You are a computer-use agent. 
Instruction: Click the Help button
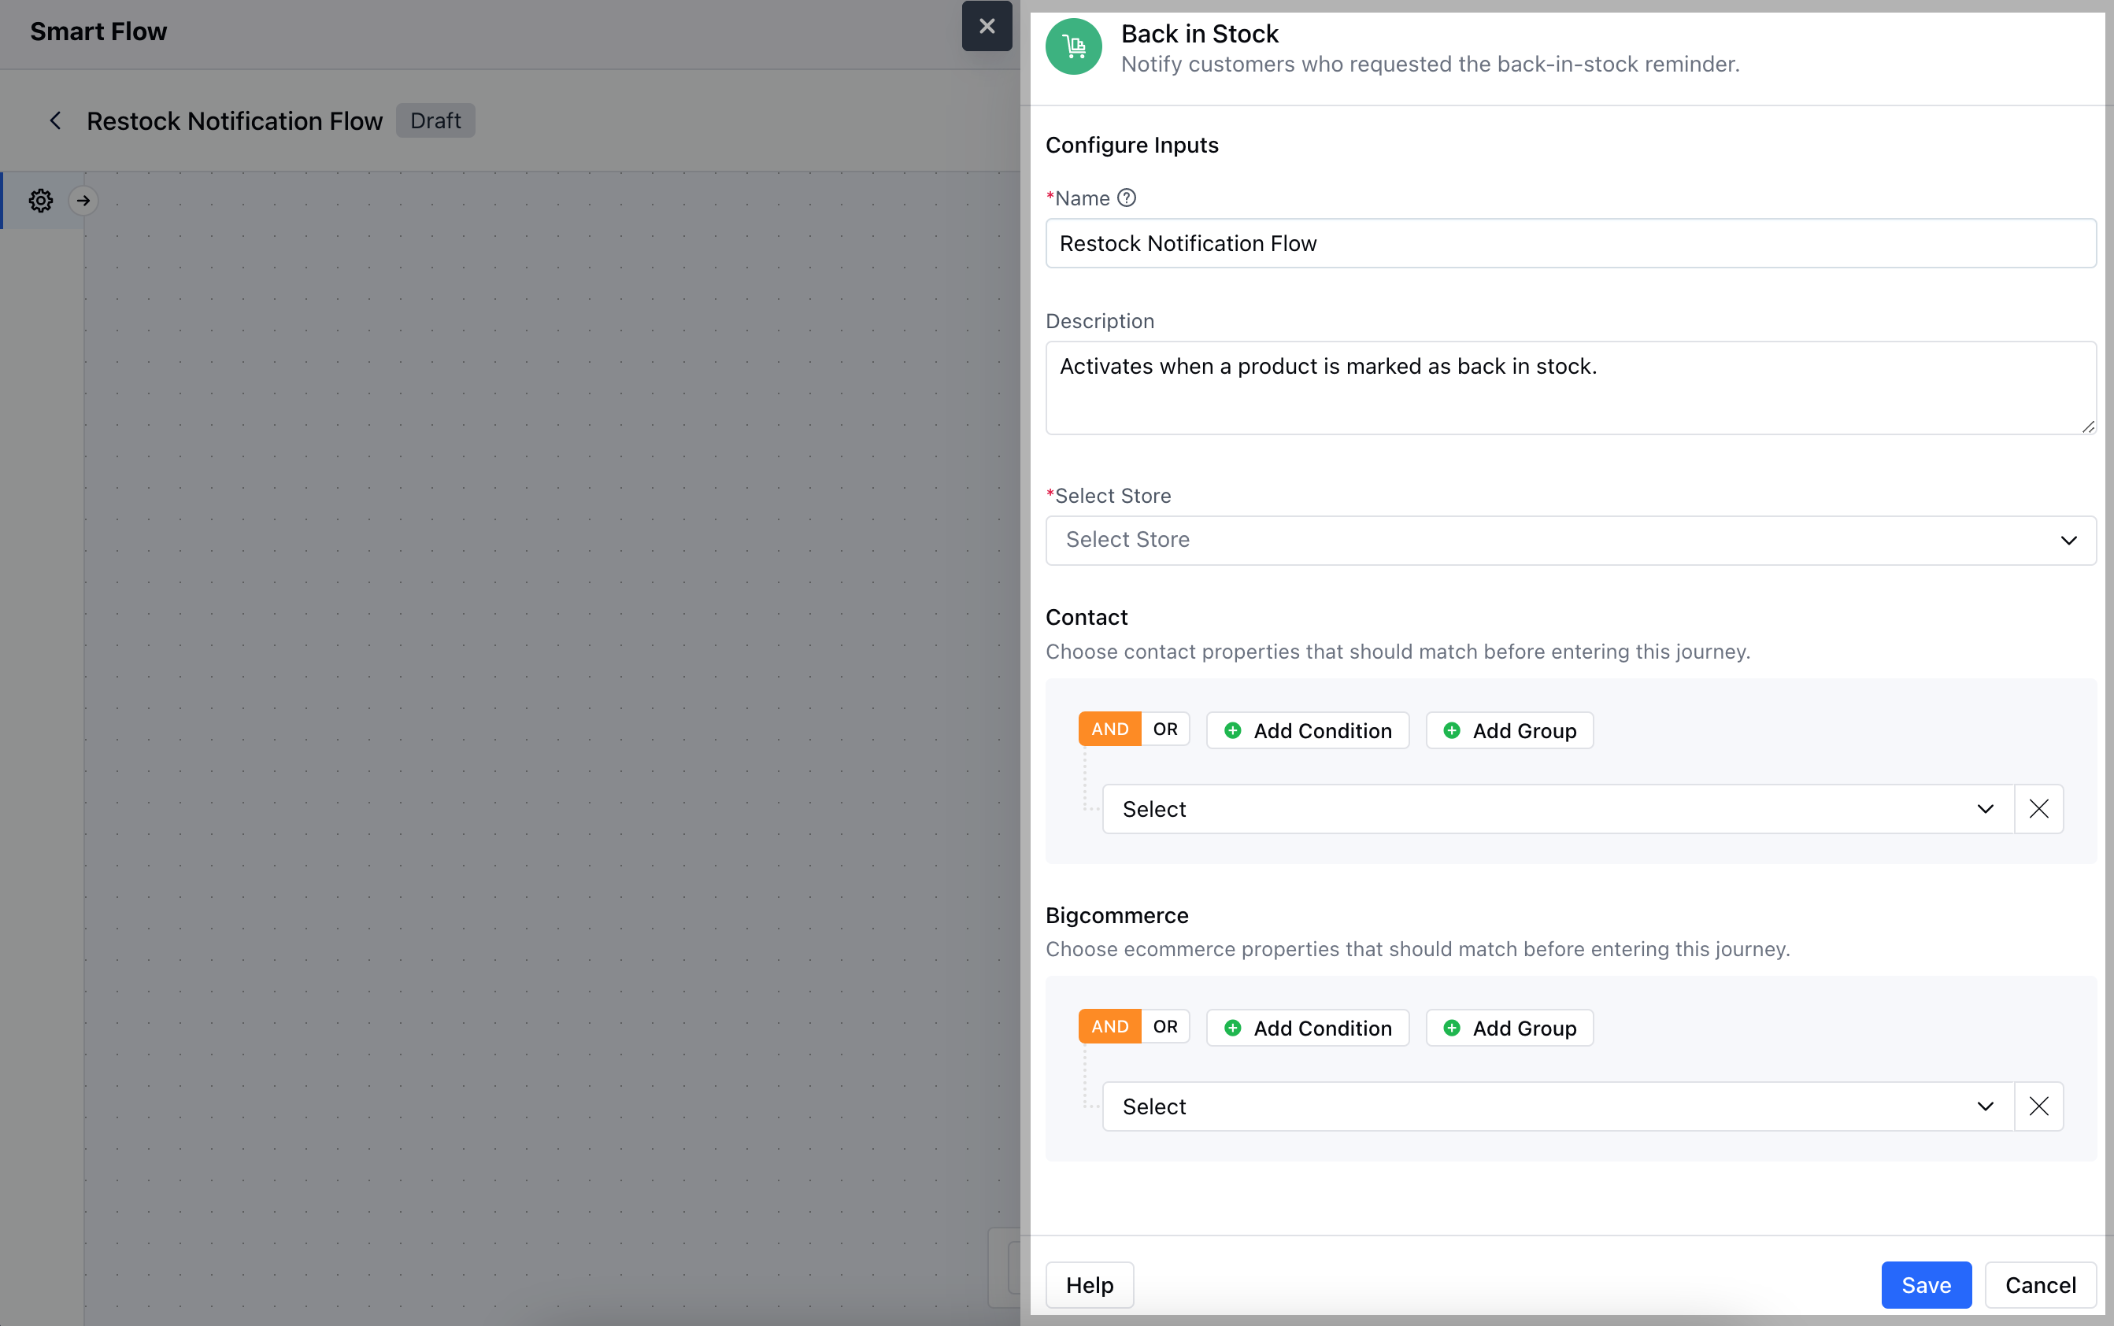(1090, 1285)
